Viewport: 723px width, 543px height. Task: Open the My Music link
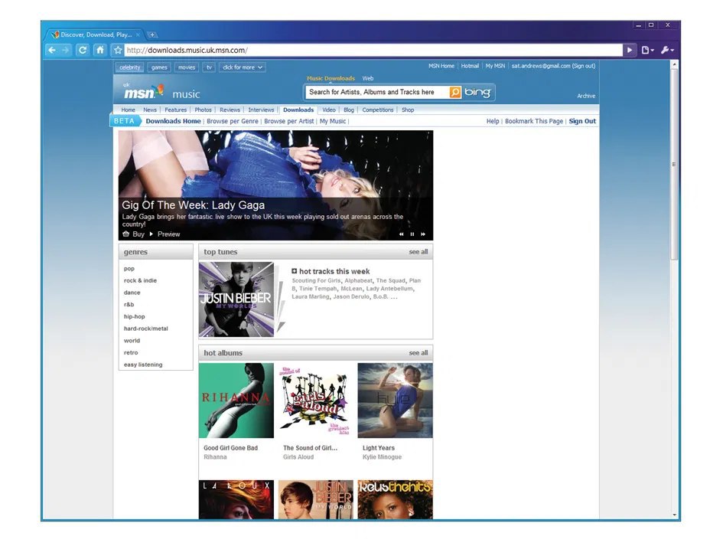click(x=333, y=121)
